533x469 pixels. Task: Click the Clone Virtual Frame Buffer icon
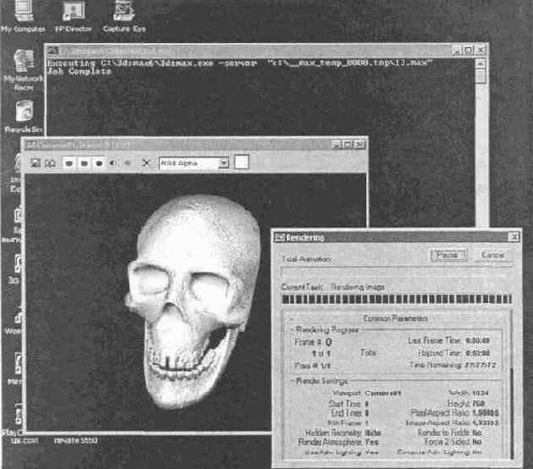(48, 162)
